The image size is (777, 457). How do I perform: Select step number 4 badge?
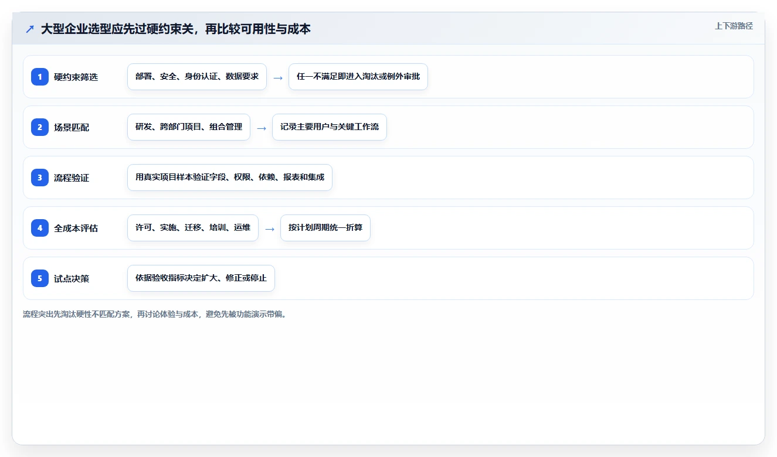pyautogui.click(x=40, y=228)
